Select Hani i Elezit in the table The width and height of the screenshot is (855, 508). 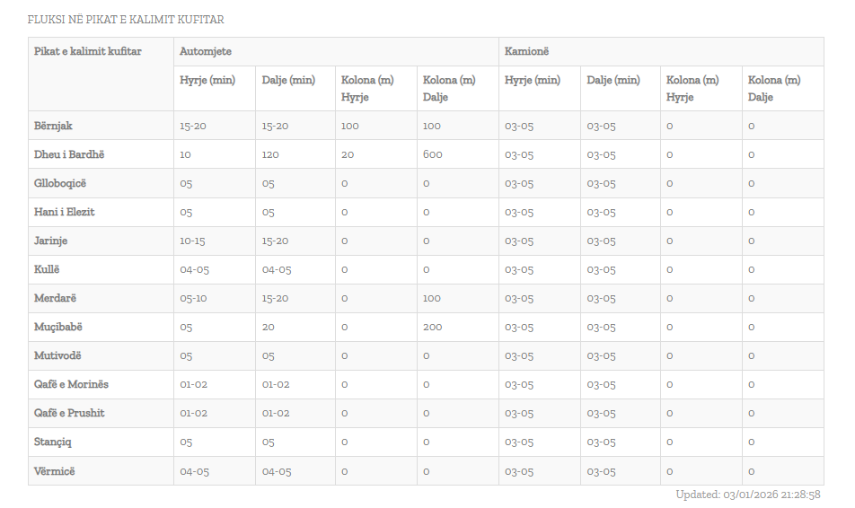(64, 212)
